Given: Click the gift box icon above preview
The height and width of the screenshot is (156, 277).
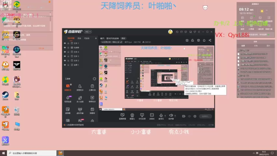Looking at the screenshot, I should 187,40.
